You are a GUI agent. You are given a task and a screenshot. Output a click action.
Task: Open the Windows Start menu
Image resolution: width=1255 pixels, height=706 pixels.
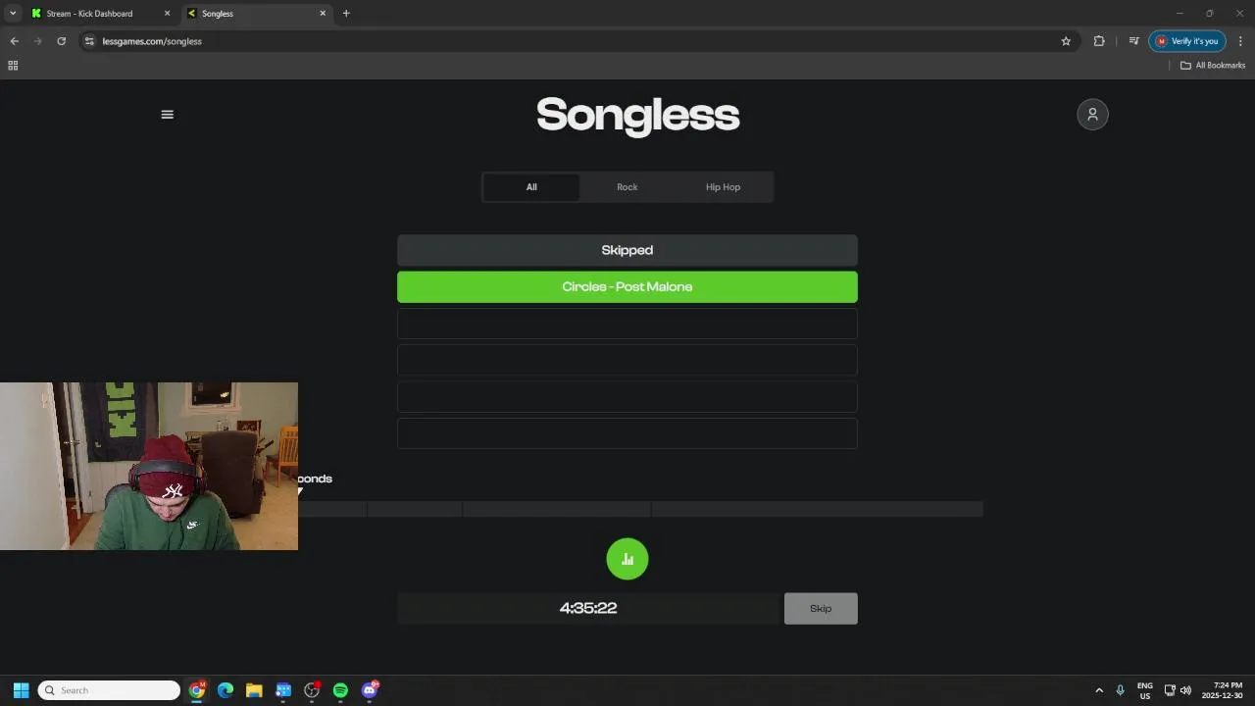pos(21,690)
